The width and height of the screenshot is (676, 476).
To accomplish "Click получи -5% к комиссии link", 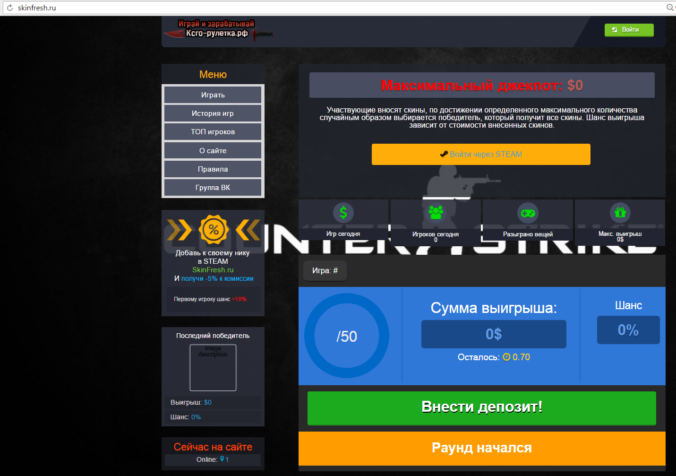I will click(217, 278).
